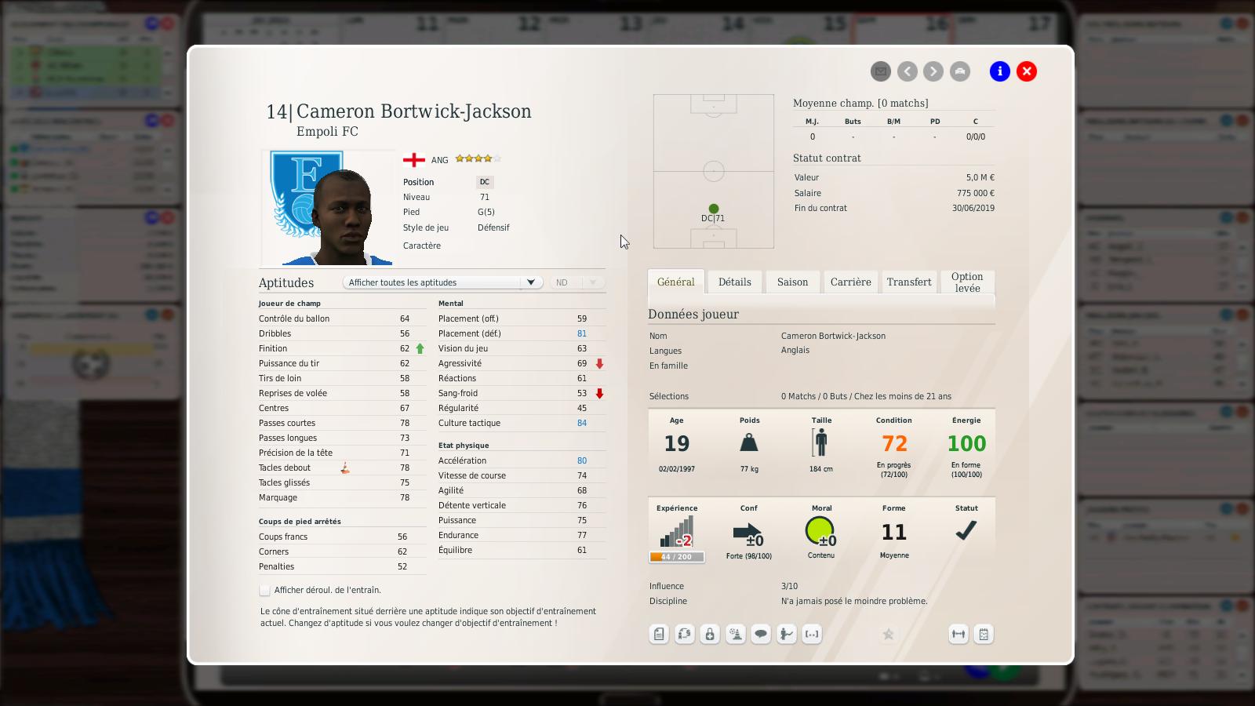Open training cone and ball icon

click(x=736, y=634)
